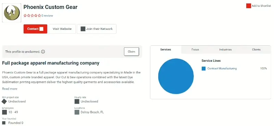Switch to the Focus tab

point(195,49)
